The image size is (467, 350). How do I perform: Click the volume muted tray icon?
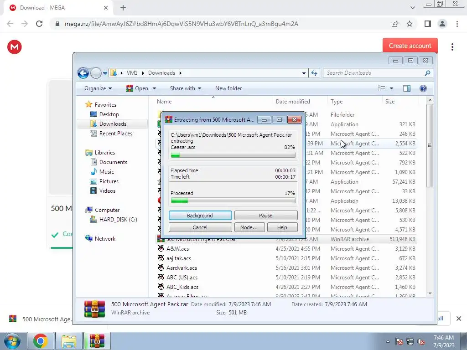click(421, 342)
